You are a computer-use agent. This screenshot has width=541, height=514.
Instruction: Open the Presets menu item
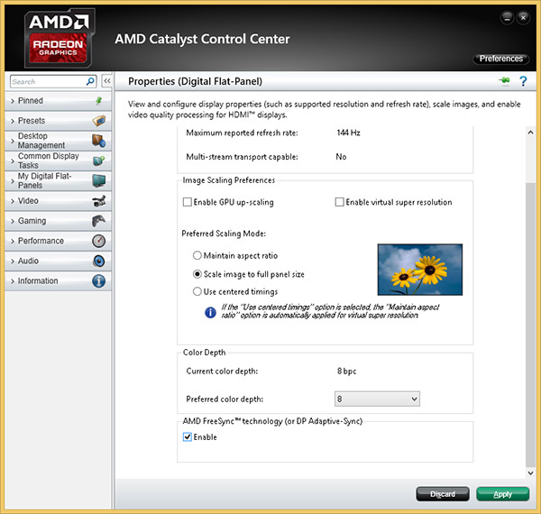(x=59, y=121)
